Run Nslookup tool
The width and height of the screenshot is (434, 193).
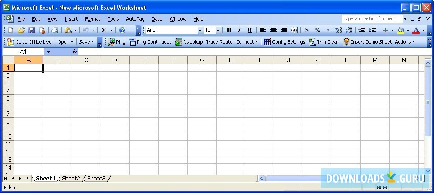189,42
